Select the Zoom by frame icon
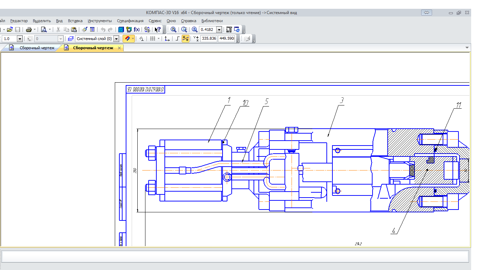This screenshot has width=481, height=270. [x=184, y=30]
